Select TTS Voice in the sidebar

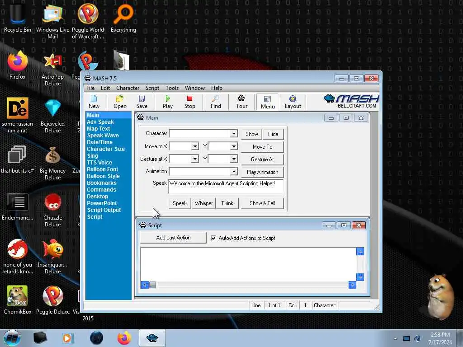[x=99, y=163]
